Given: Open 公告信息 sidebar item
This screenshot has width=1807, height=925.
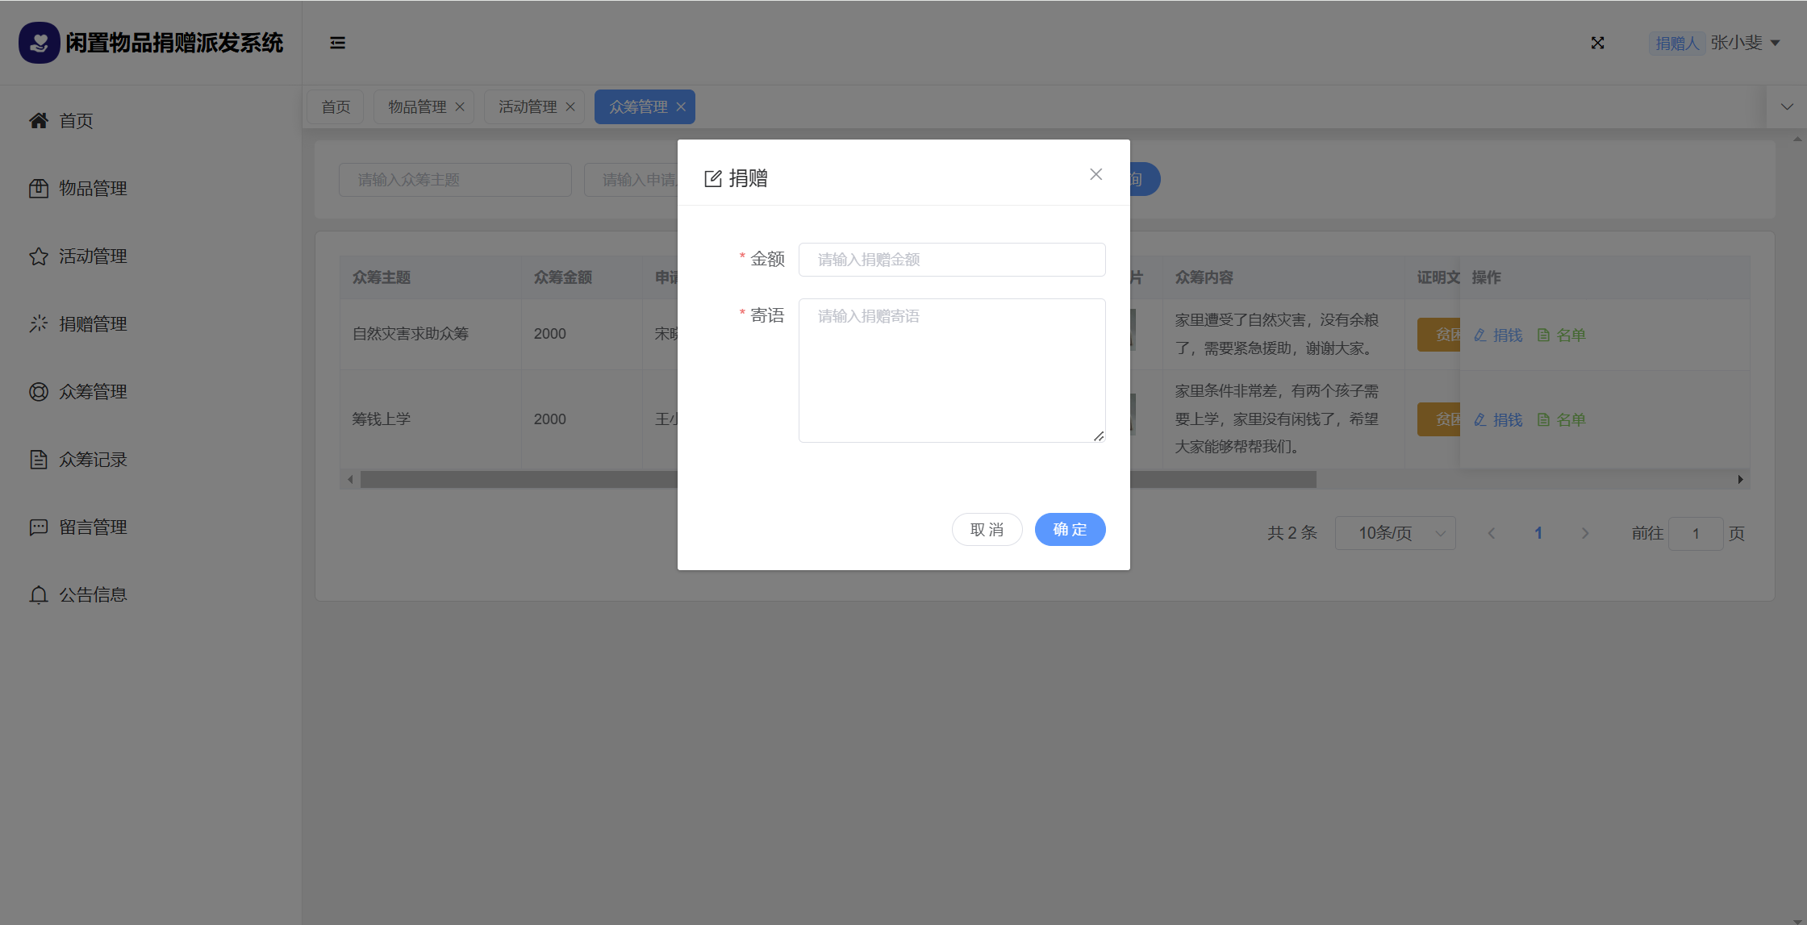Looking at the screenshot, I should [93, 595].
